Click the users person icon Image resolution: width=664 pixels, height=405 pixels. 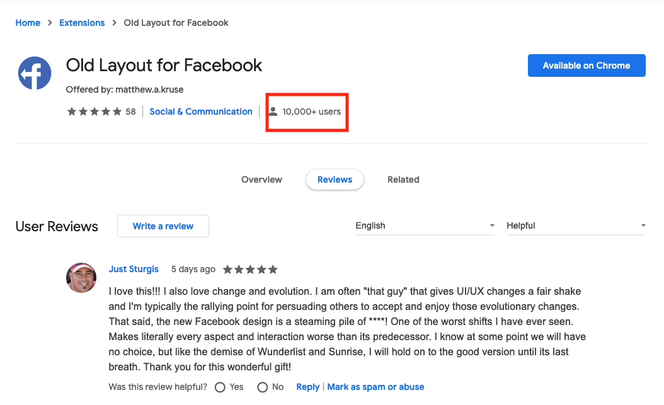point(273,111)
